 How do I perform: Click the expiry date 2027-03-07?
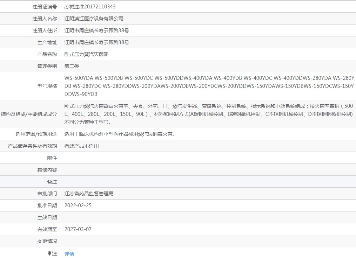click(78, 229)
